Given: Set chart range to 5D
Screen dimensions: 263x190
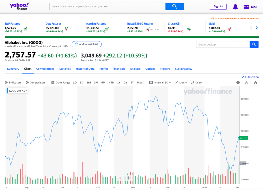Looking at the screenshot, I should click(82, 83).
